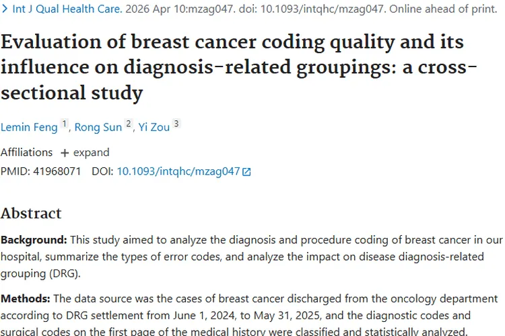Click the Abstract section heading
Screen dimensions: 505x336
coord(31,213)
